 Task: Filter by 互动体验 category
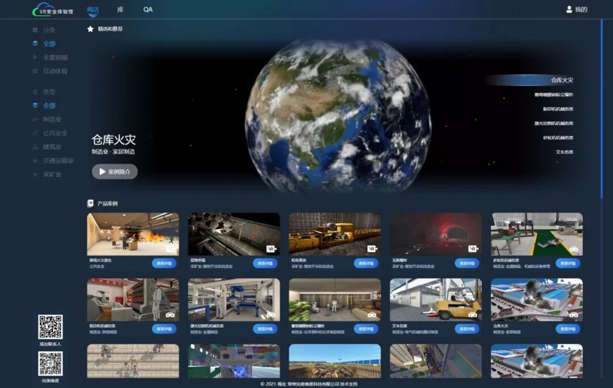coord(55,71)
